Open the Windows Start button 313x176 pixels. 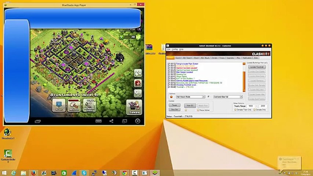click(4, 173)
